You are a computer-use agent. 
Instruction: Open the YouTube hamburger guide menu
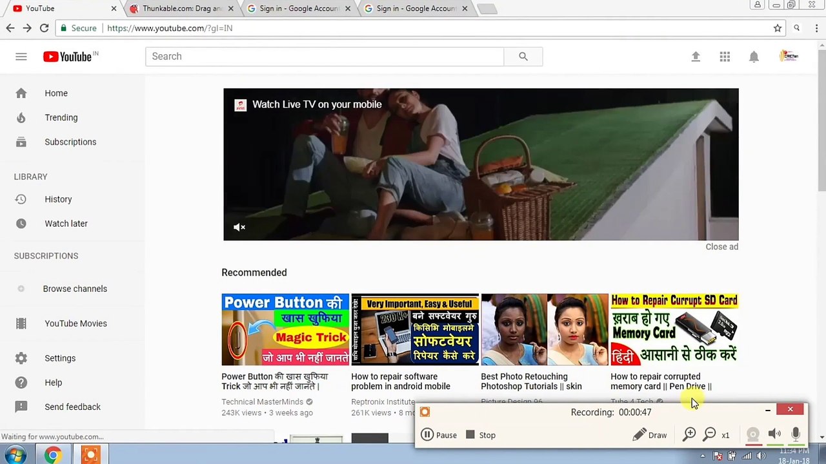(x=21, y=57)
